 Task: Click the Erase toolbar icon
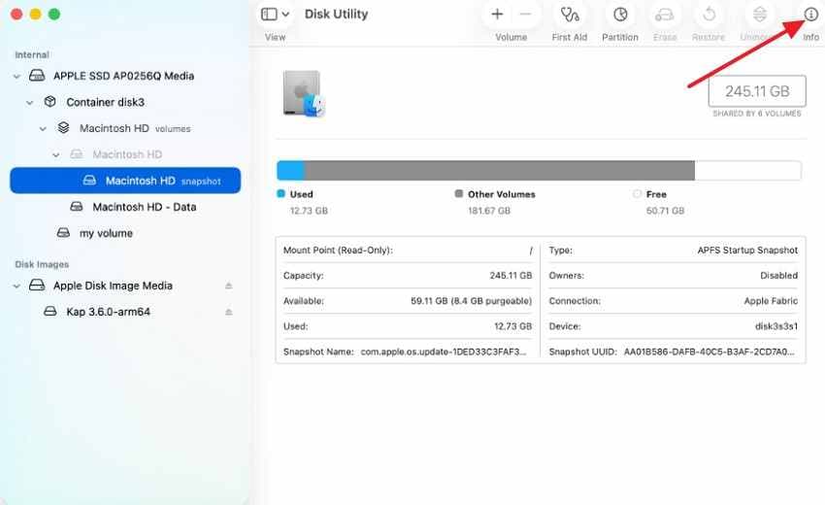(x=665, y=15)
